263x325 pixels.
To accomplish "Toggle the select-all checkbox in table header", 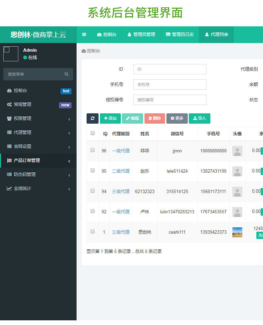I will (x=93, y=133).
